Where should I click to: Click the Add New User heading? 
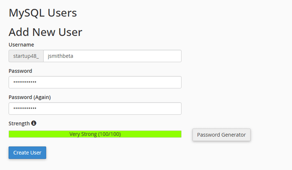coord(45,32)
